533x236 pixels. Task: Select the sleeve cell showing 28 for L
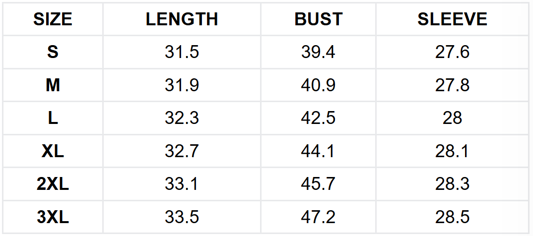click(452, 118)
